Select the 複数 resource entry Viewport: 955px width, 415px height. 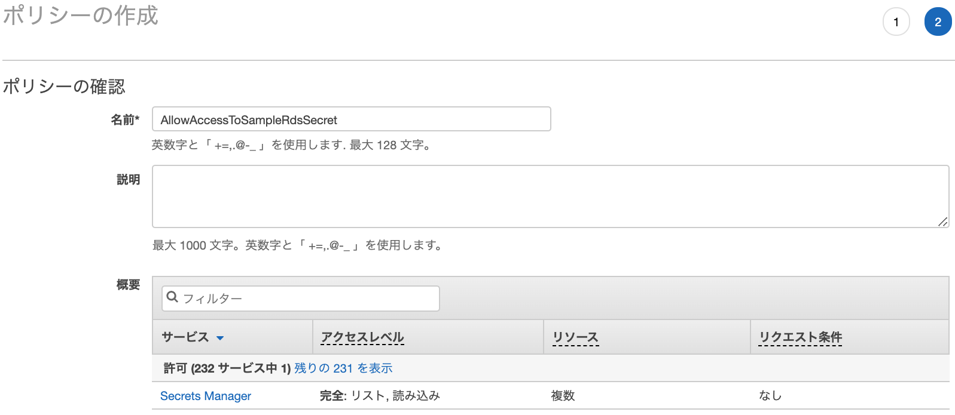pos(562,396)
